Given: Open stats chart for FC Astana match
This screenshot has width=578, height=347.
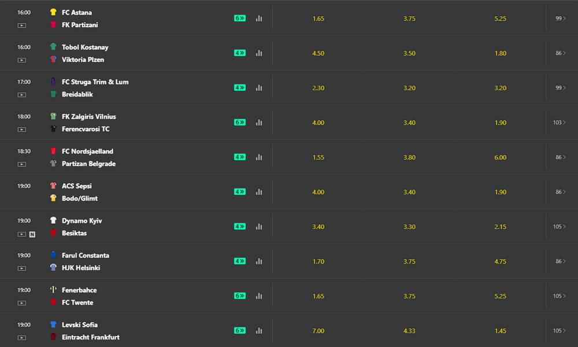Looking at the screenshot, I should [259, 18].
